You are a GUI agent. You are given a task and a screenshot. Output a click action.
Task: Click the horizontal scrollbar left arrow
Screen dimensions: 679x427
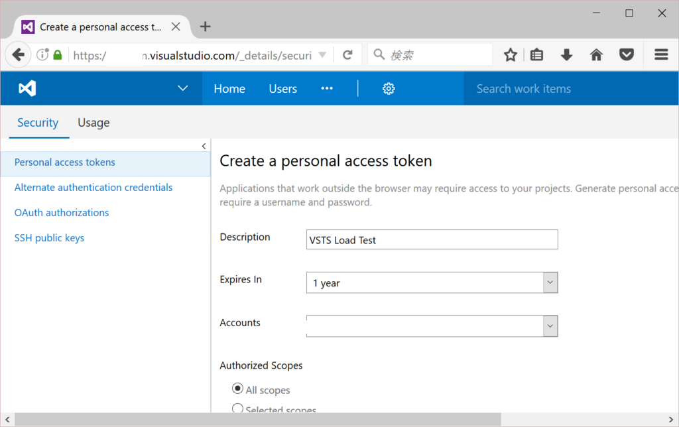(7, 419)
